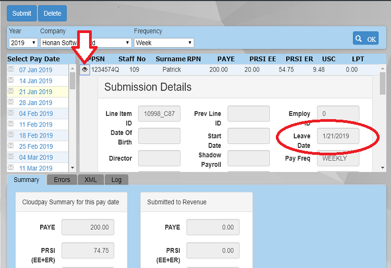Click envelope icon next to 04 Feb 2019
391x268 pixels.
point(11,114)
